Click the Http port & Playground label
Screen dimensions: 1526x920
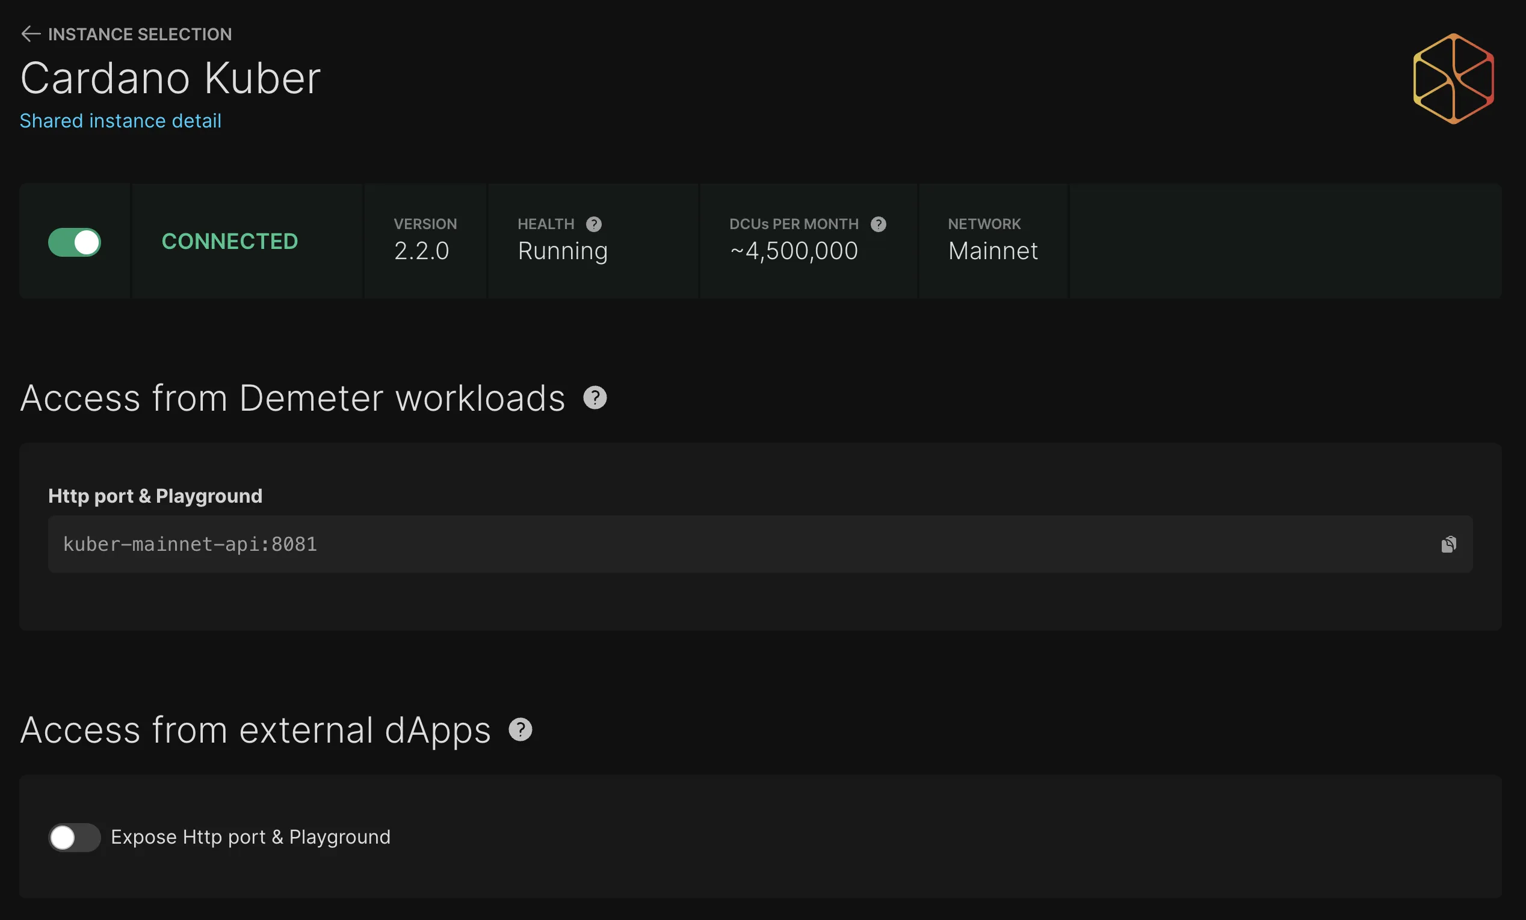pos(155,496)
